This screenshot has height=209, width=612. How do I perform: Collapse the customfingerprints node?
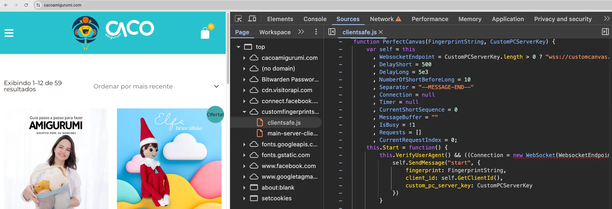pos(244,112)
